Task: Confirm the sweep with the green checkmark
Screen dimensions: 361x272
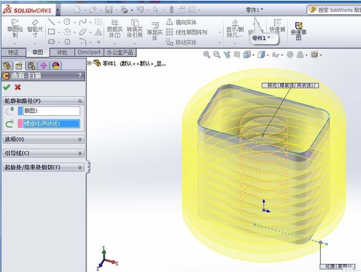Action: tap(7, 87)
